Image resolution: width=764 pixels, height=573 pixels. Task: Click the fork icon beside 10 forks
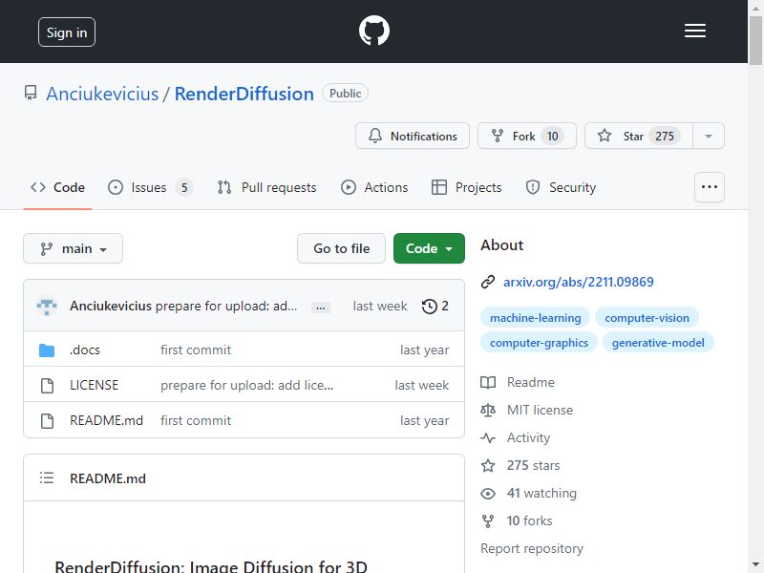[x=488, y=521]
